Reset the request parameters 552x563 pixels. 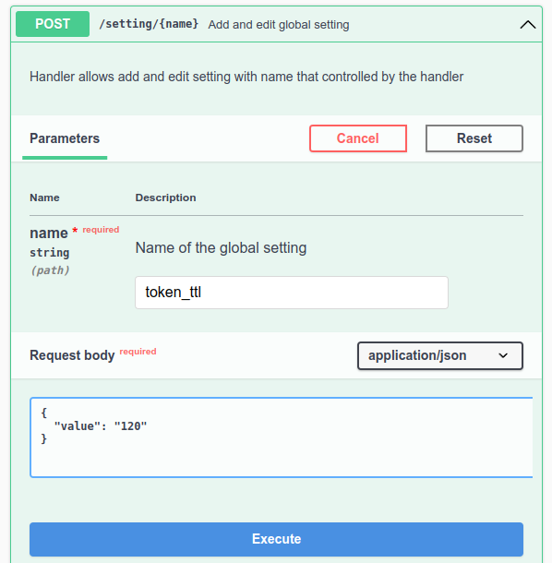[x=474, y=138]
